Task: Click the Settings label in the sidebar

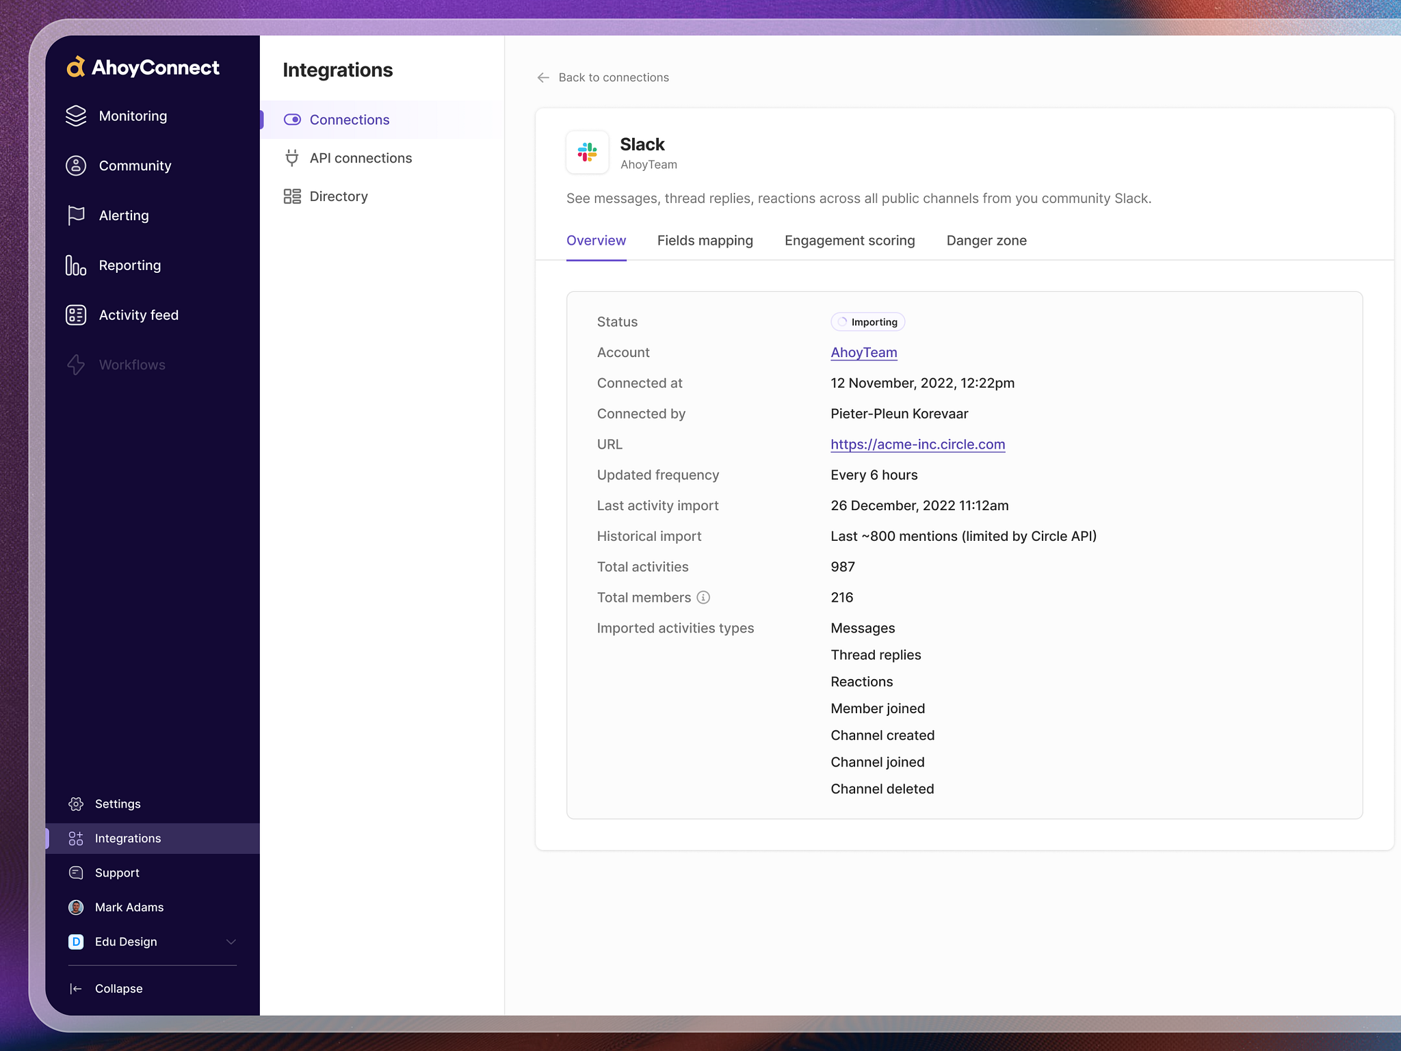Action: coord(118,804)
